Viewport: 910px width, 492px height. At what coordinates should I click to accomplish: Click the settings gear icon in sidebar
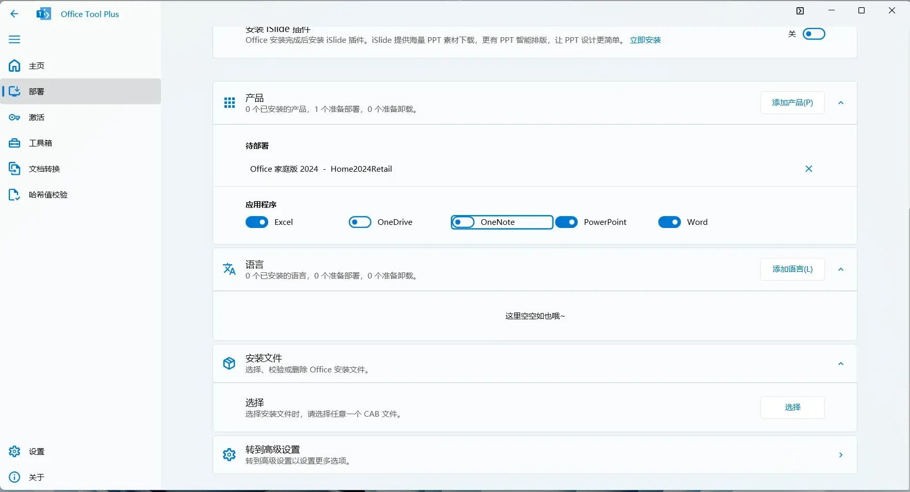(x=14, y=451)
